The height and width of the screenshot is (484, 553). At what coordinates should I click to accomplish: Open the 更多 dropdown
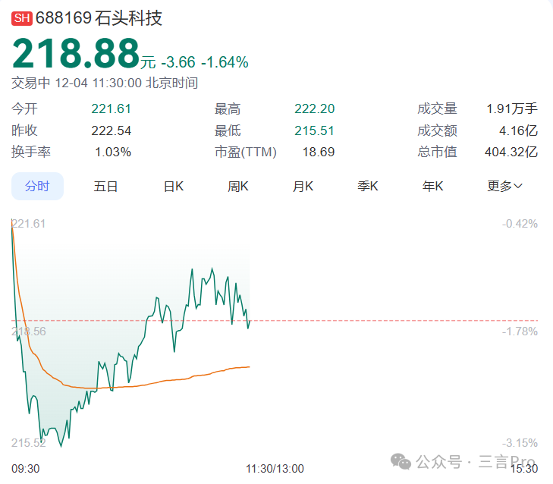pos(504,187)
